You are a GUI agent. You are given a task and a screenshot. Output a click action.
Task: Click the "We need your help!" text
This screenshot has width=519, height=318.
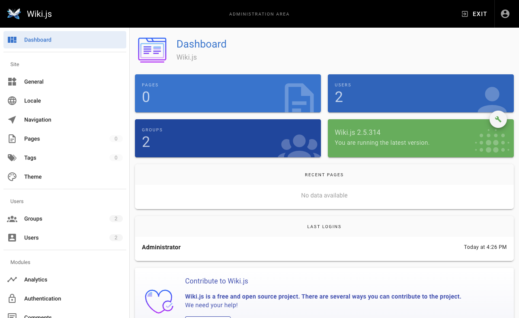(211, 305)
